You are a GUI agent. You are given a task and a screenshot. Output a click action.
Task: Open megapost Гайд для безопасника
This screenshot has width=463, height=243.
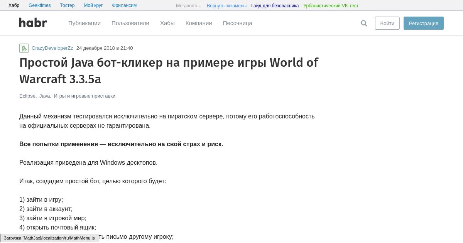click(275, 6)
